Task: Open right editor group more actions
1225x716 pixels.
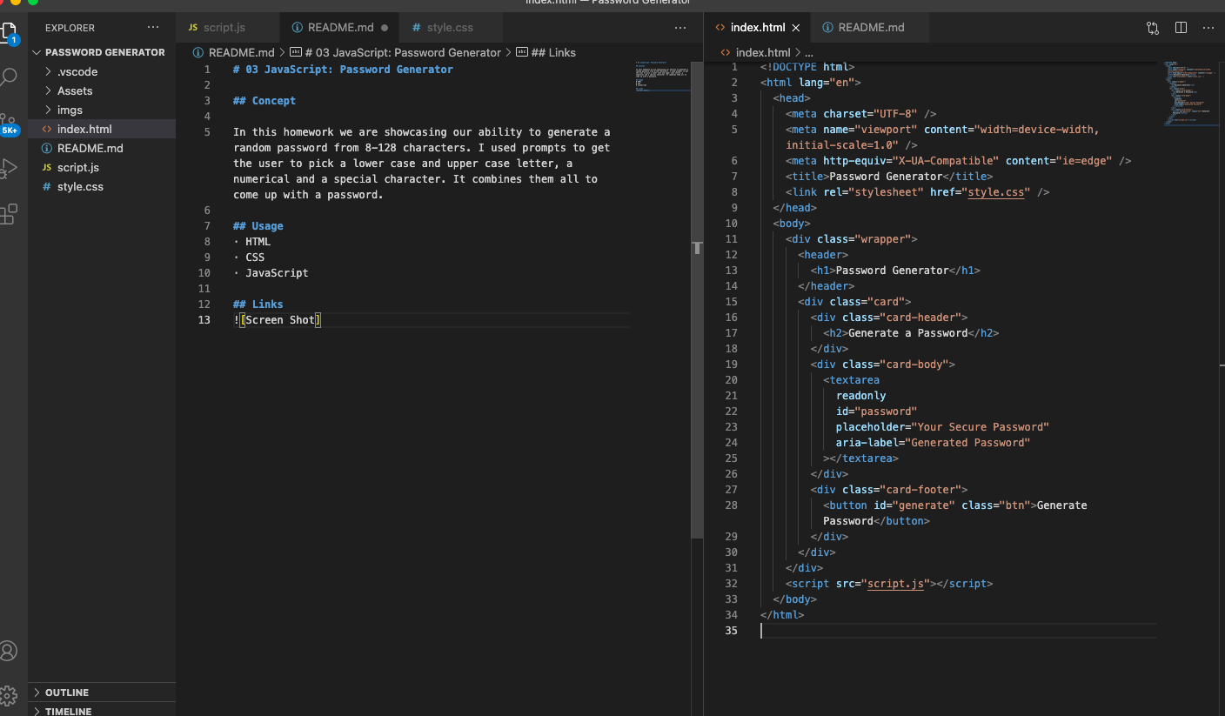Action: click(x=1208, y=28)
